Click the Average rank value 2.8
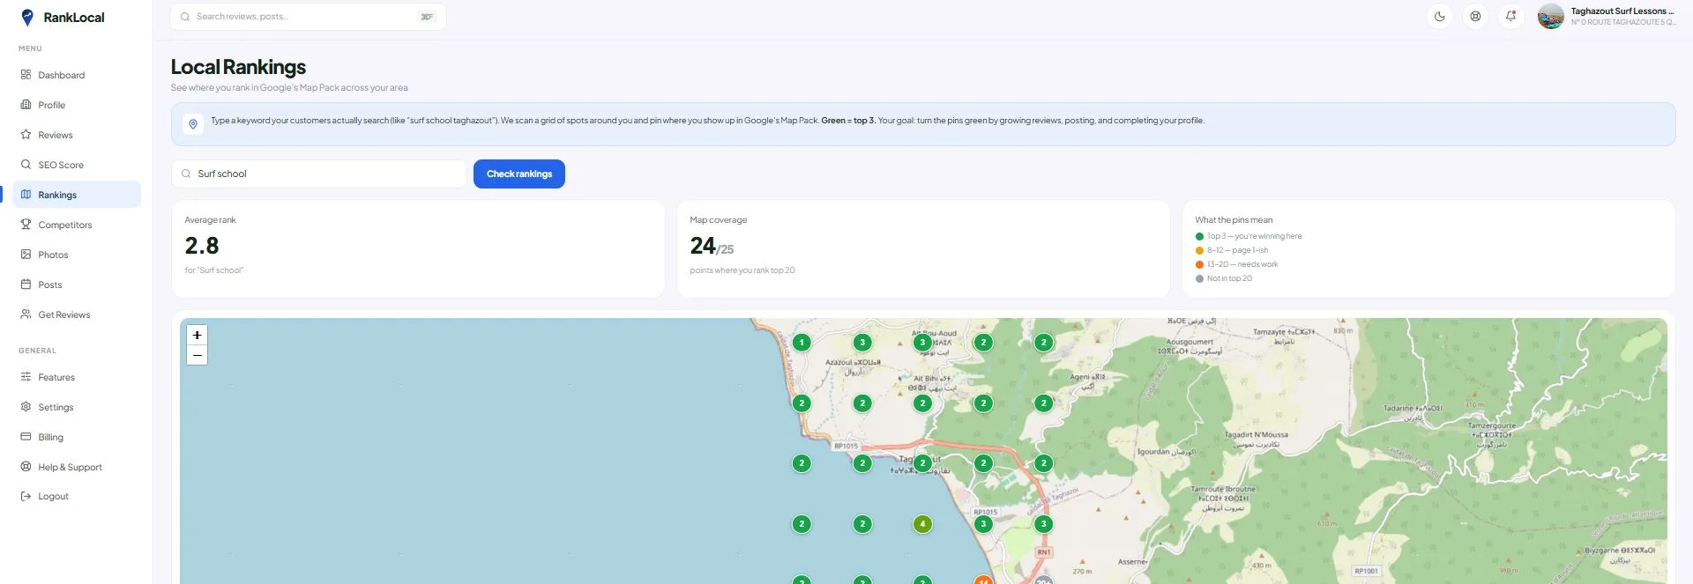The image size is (1693, 584). (x=202, y=246)
